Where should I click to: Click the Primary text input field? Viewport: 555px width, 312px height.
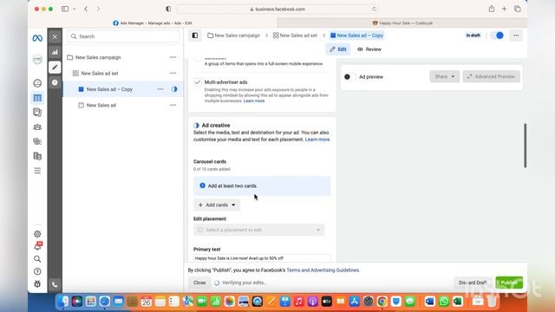coord(262,258)
